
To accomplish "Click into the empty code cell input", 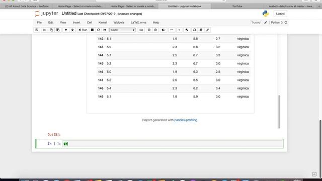I will pos(173,144).
